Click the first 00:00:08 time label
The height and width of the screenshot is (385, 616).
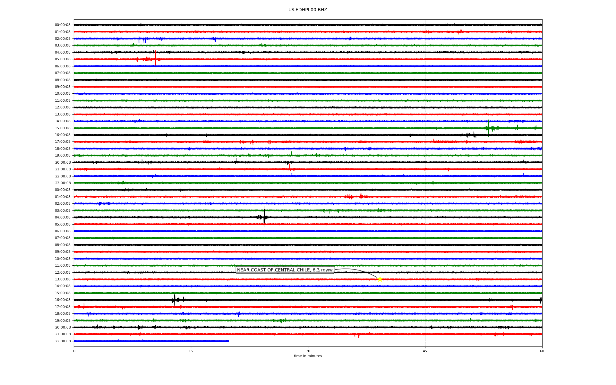[x=63, y=25]
